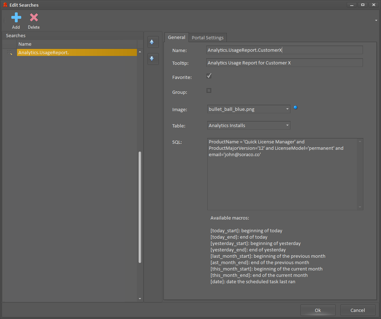This screenshot has height=319, width=381.
Task: Click the '[ast_month_end]' macro line
Action: coord(260,262)
